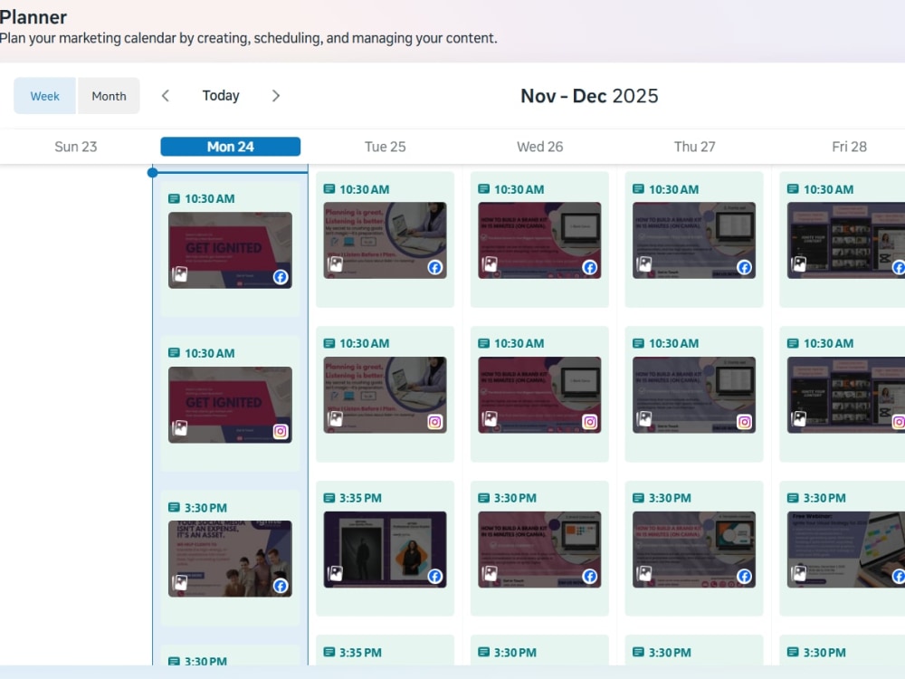This screenshot has width=905, height=679.
Task: Click post-type icon beside Monday's Facebook 10:30 AM time
Action: point(174,198)
